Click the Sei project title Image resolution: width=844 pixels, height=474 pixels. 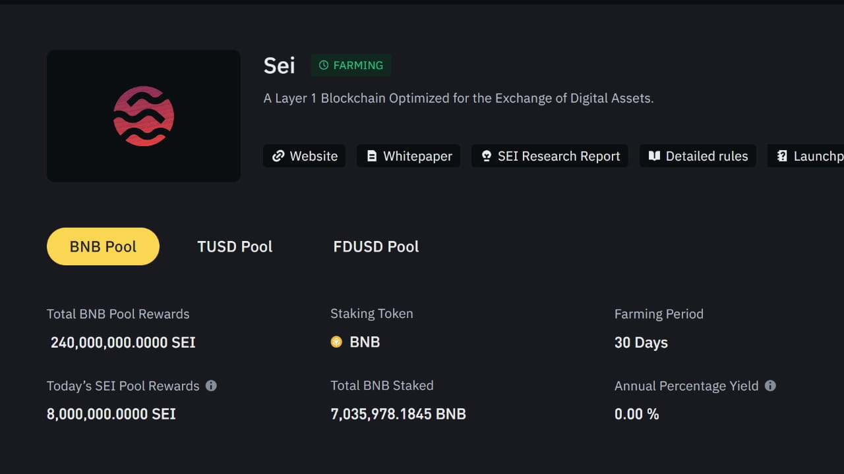click(x=280, y=65)
